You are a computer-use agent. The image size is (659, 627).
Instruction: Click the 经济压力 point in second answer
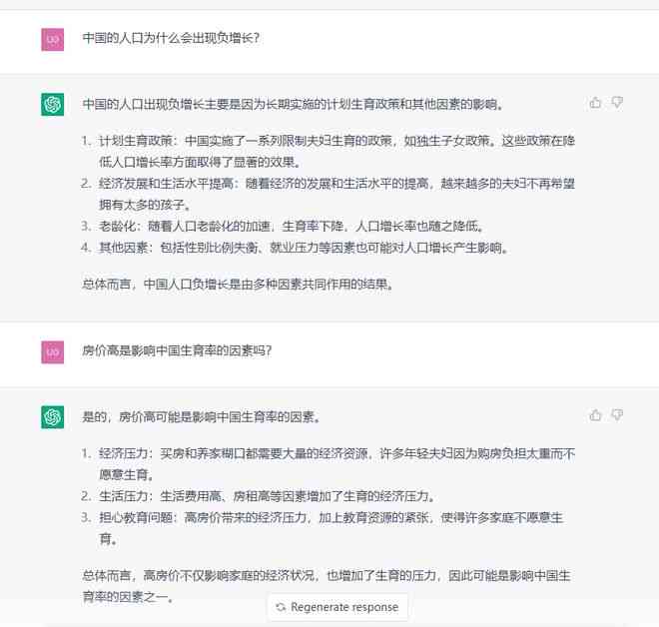click(x=329, y=464)
